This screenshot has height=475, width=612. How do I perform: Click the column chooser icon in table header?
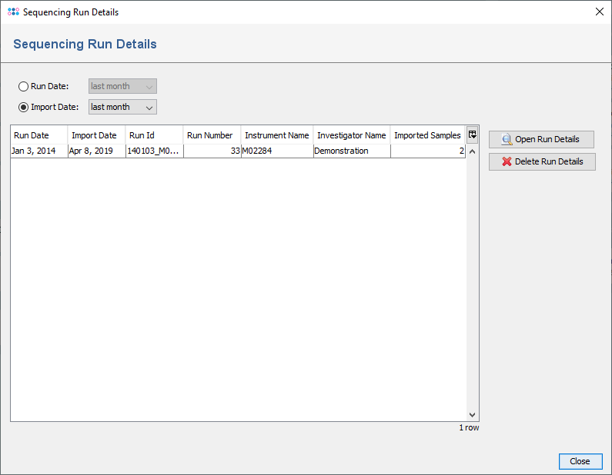[472, 135]
